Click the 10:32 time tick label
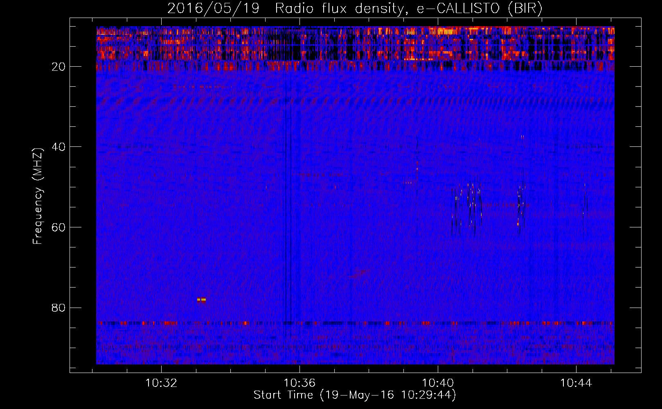This screenshot has width=662, height=409. click(x=162, y=383)
